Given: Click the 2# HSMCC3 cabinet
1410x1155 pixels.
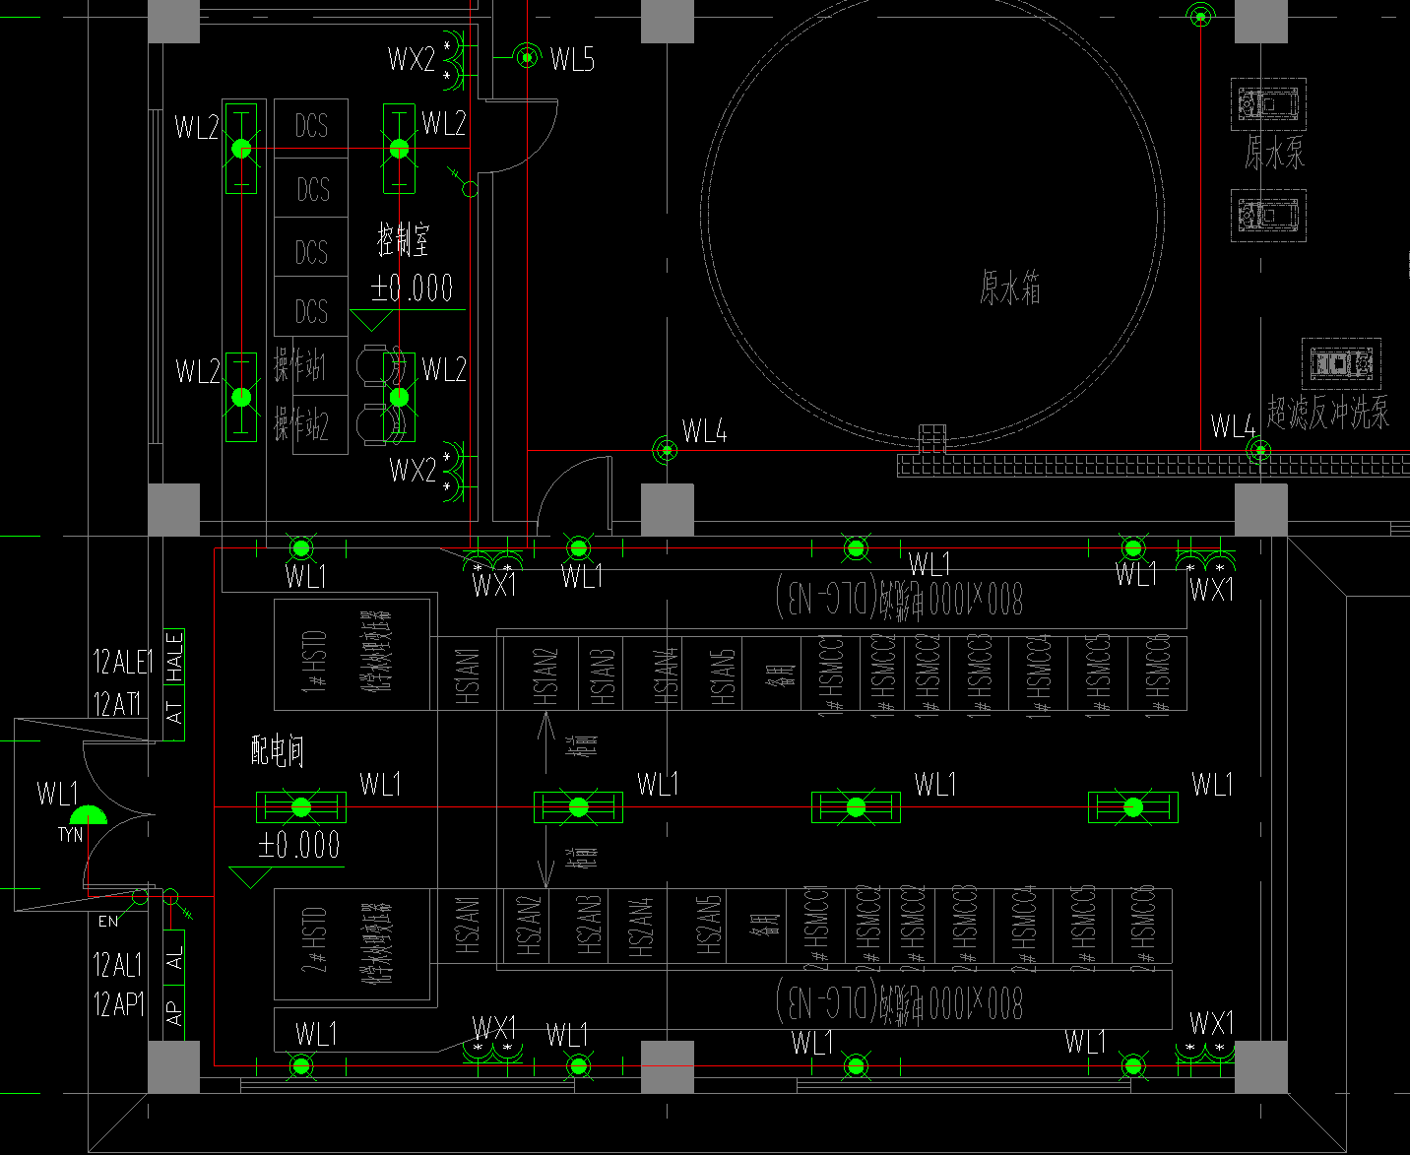Looking at the screenshot, I should click(x=964, y=926).
